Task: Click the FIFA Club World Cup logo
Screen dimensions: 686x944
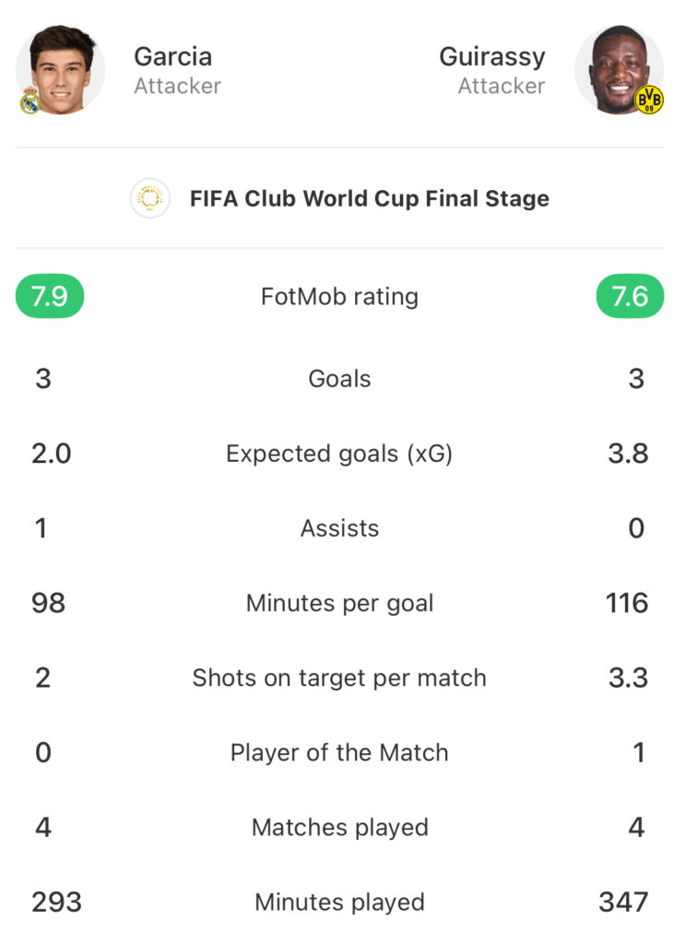Action: [x=150, y=198]
